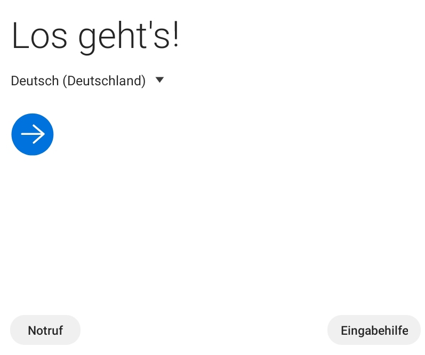Expand language list via the down arrow
Screen dimensions: 425x355
coord(159,80)
